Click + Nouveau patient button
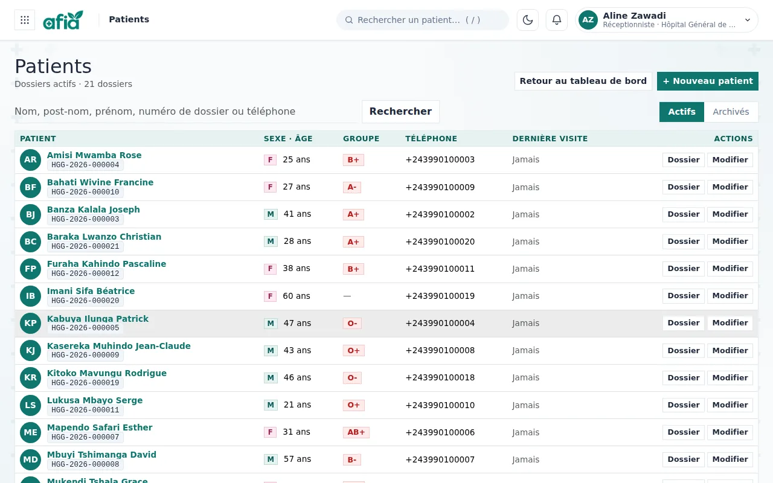 [708, 81]
